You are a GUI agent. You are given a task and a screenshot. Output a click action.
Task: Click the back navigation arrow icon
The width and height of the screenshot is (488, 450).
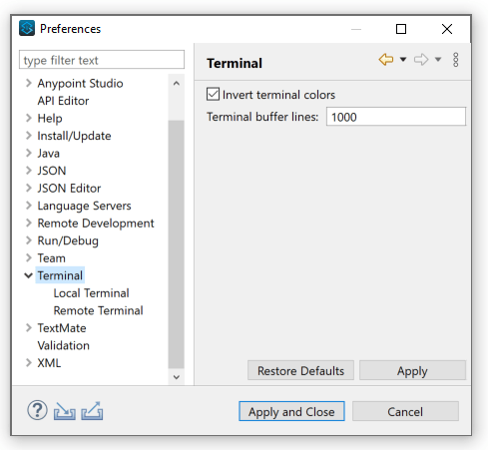click(x=386, y=60)
